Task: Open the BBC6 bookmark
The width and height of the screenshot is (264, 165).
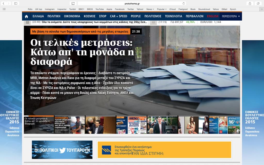Action: [x=90, y=9]
